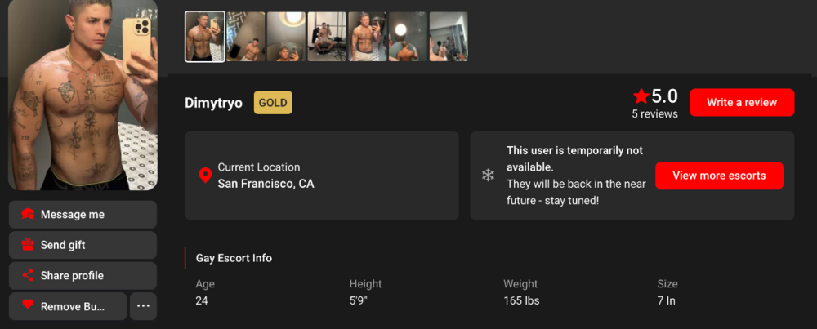Select the fourth gallery thumbnail
The height and width of the screenshot is (329, 817).
pos(327,37)
